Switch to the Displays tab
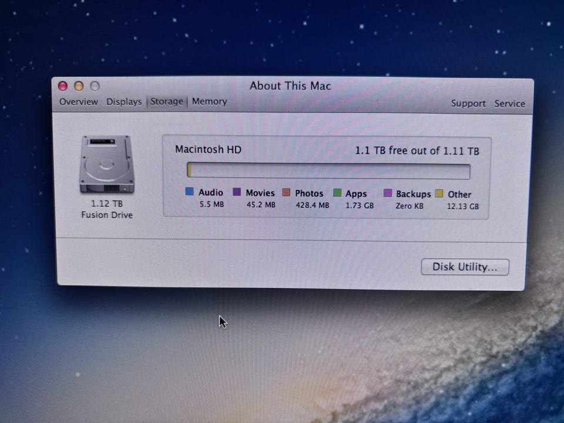The width and height of the screenshot is (564, 423). pos(124,102)
